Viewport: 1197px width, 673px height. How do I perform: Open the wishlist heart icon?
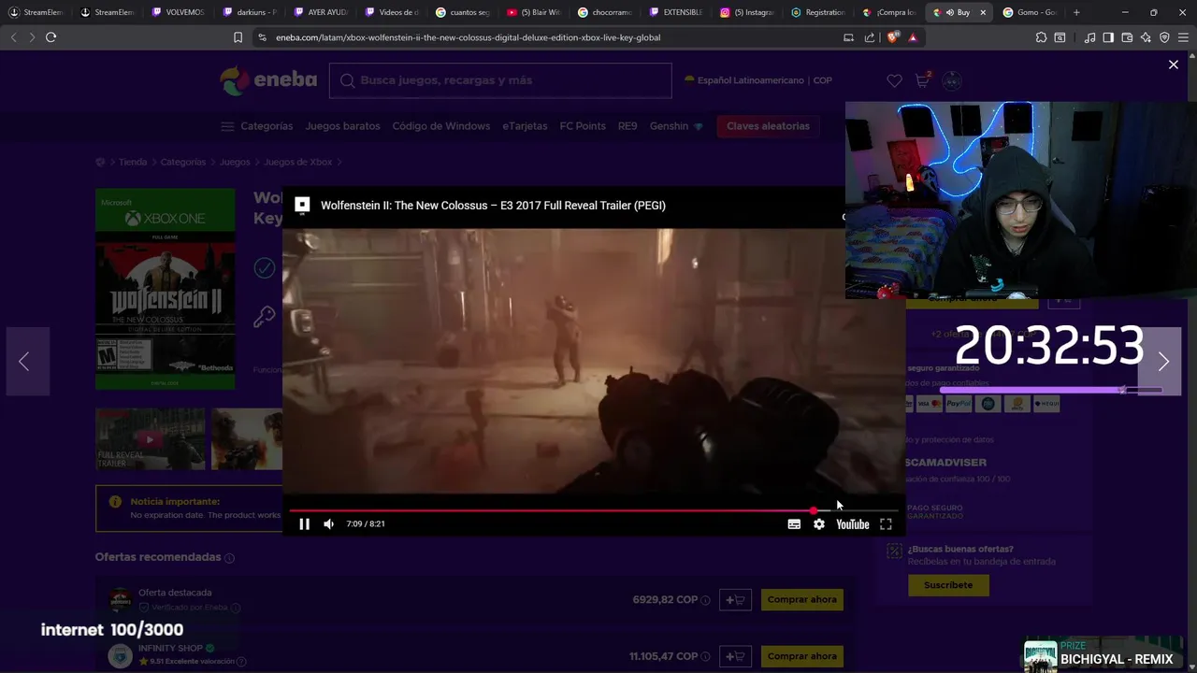coord(894,80)
